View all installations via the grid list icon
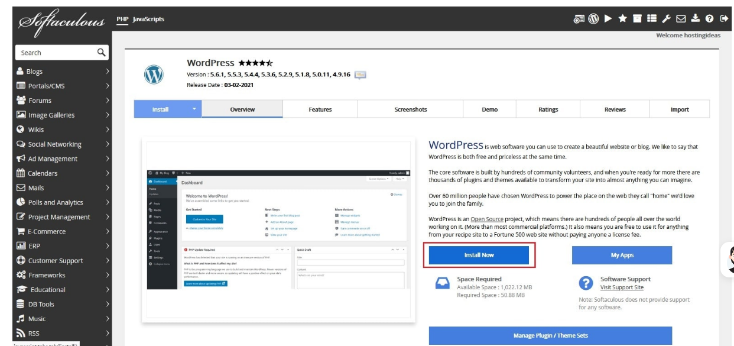The image size is (734, 346). 653,18
